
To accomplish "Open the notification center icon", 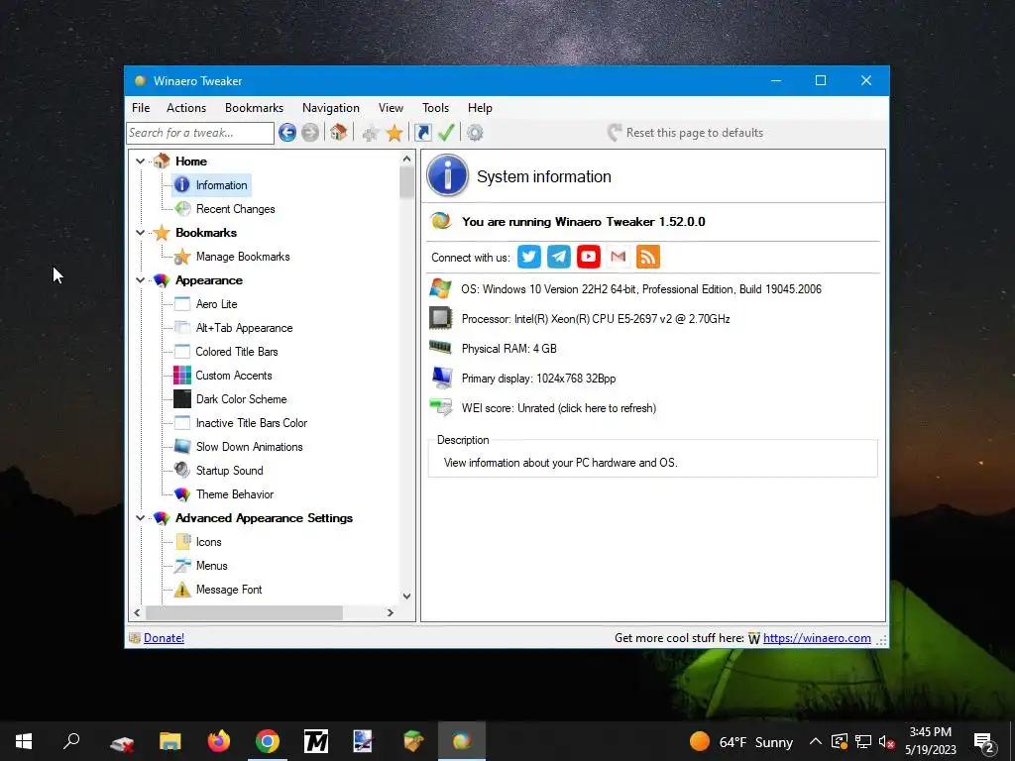I will [x=984, y=741].
